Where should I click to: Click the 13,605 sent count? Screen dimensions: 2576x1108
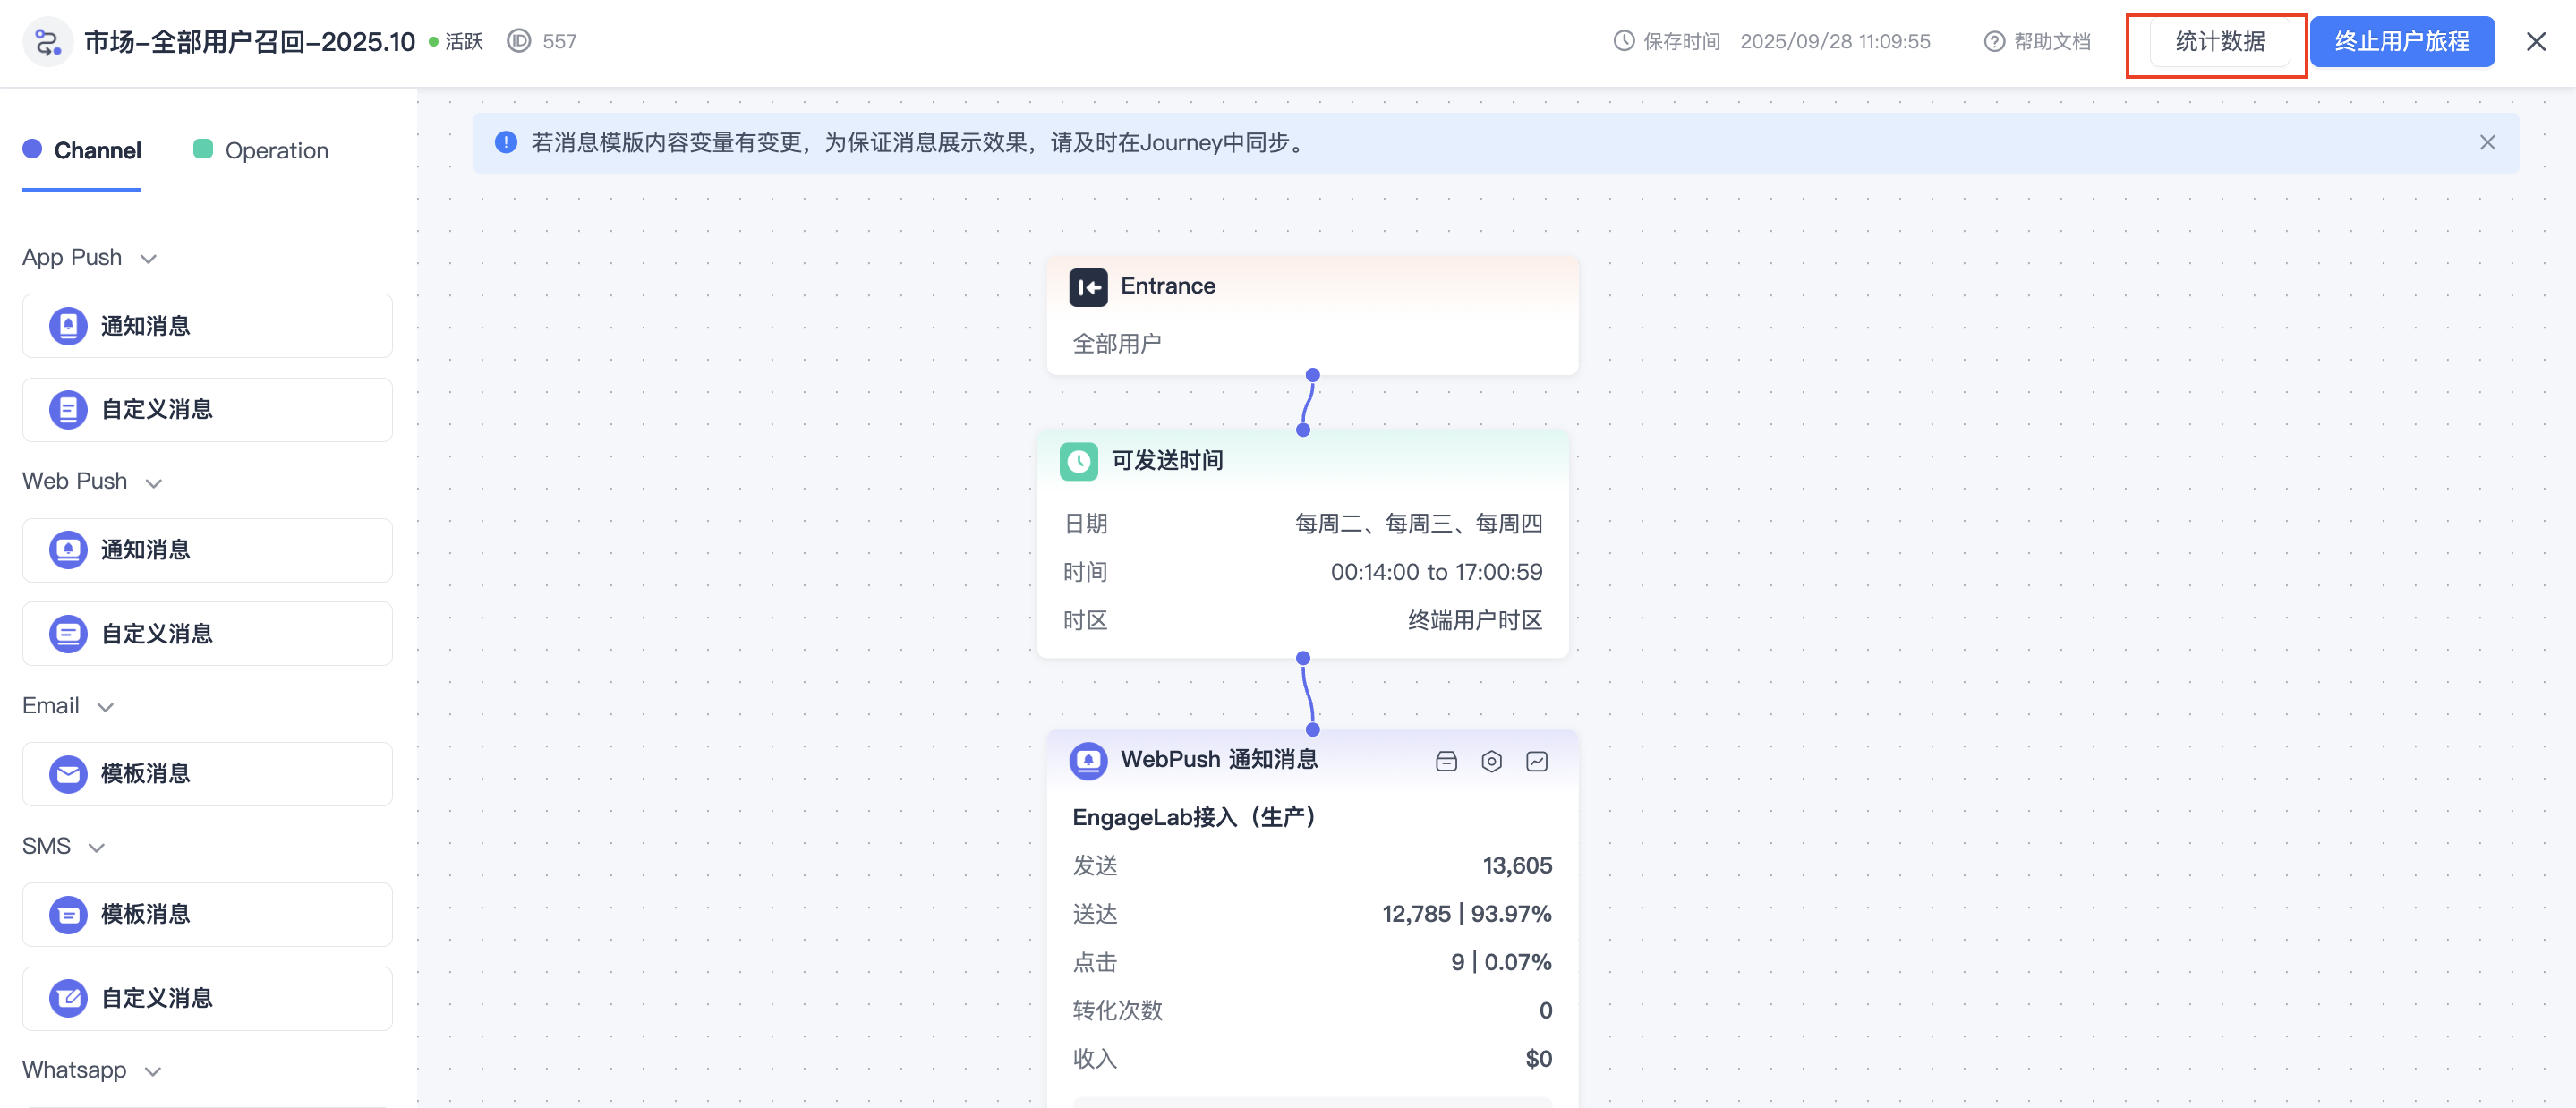coord(1517,866)
